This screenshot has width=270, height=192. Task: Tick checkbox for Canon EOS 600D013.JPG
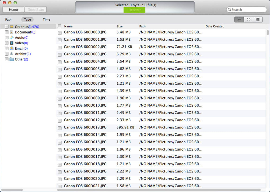tap(60, 128)
